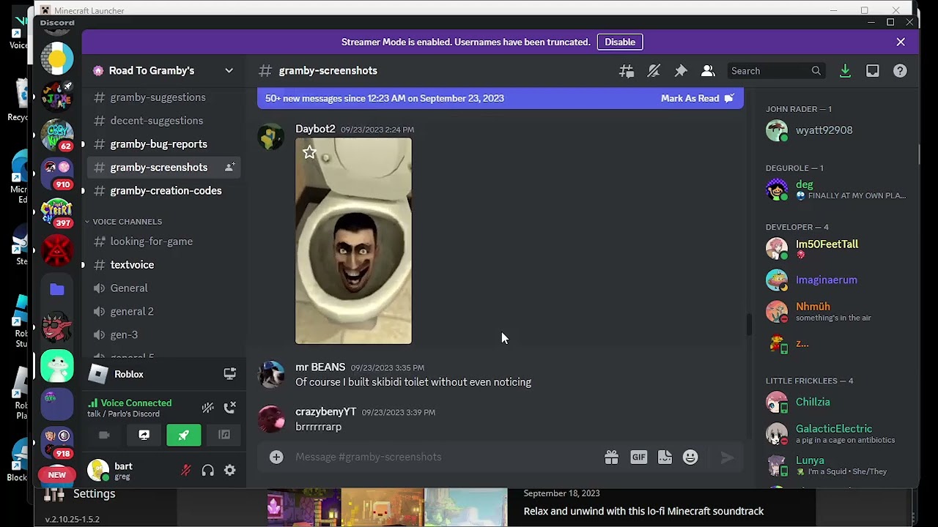The width and height of the screenshot is (938, 527).
Task: Open the emoji picker icon
Action: 690,457
